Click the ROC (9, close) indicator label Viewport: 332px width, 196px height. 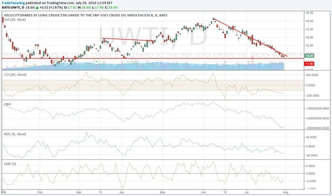point(15,134)
